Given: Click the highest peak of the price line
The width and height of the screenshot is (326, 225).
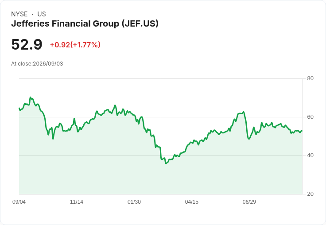Looking at the screenshot, I should 31,97.
